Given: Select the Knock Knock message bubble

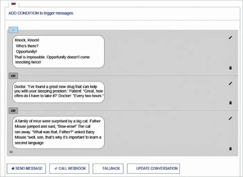Looking at the screenshot, I should pos(58,52).
